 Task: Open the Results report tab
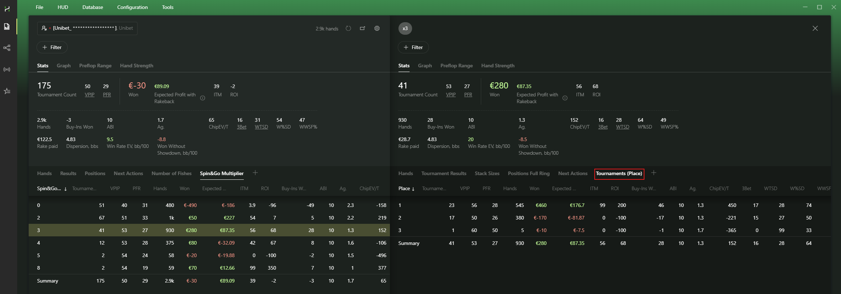coord(68,173)
